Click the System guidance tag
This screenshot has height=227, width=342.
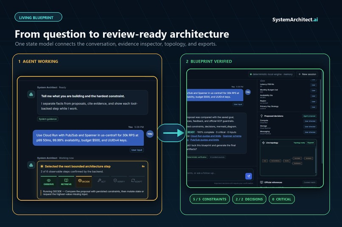click(48, 119)
